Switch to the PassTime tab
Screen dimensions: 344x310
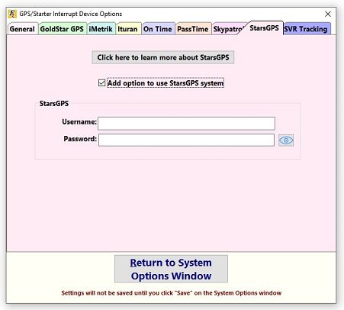coord(193,29)
